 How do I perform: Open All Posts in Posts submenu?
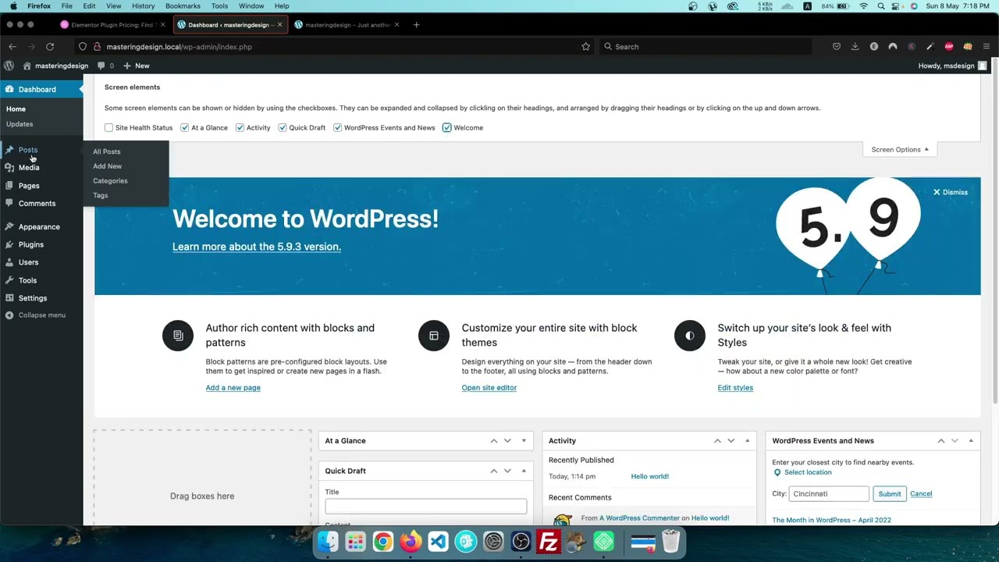pos(107,151)
